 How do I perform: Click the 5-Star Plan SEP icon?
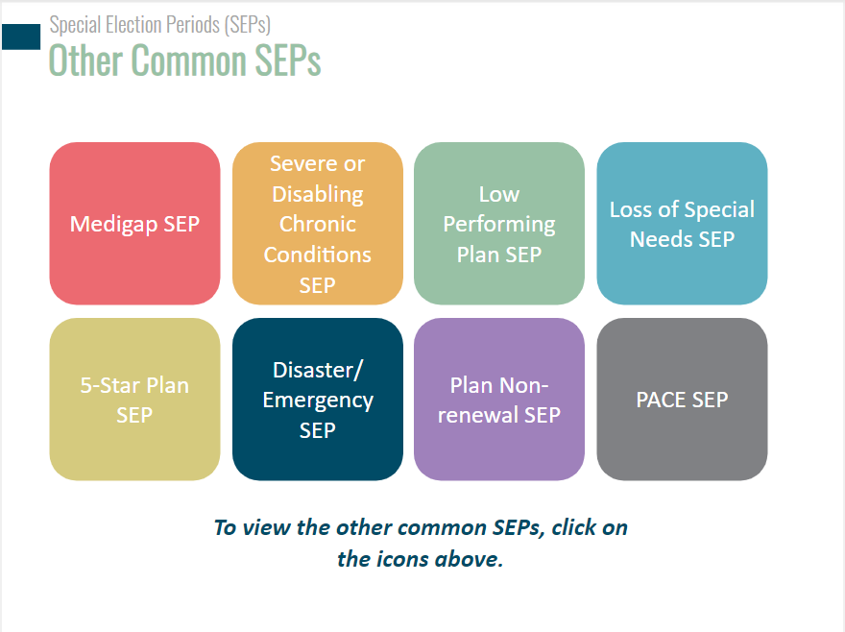click(134, 399)
